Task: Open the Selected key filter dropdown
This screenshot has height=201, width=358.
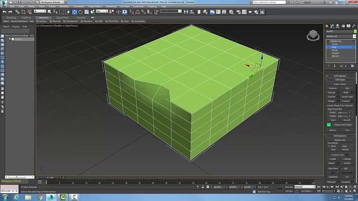Action: coord(305,187)
